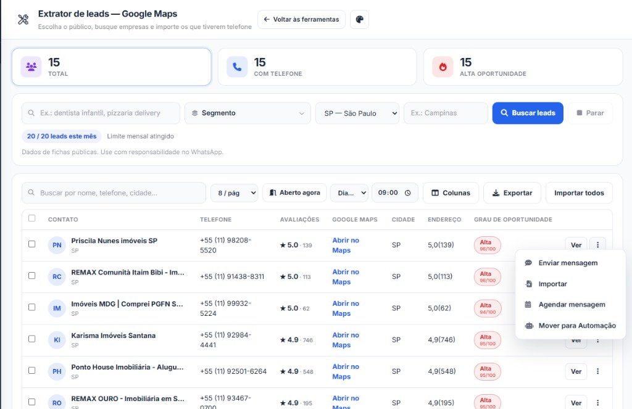Click the RO avatar of REMAX OURO
This screenshot has width=632, height=409.
click(x=57, y=403)
